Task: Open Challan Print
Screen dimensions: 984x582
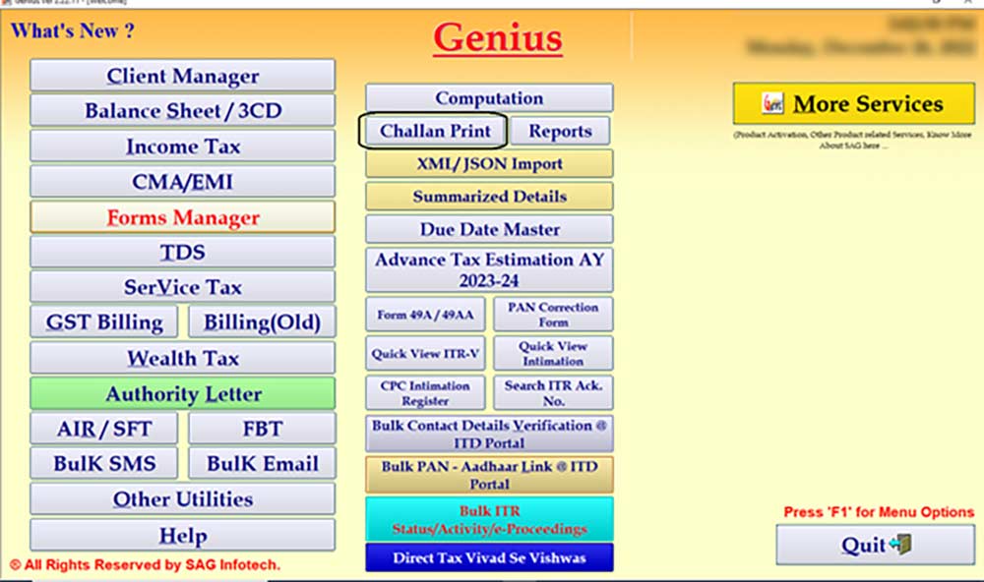Action: click(x=433, y=131)
